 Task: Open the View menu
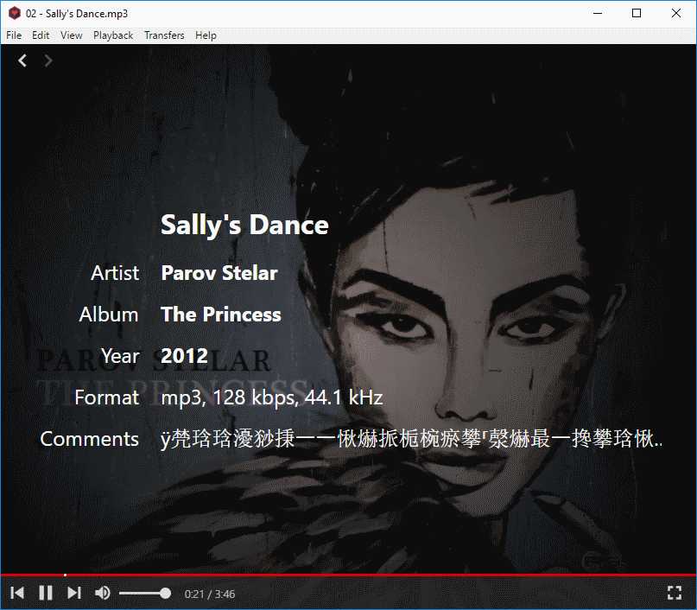(x=71, y=35)
